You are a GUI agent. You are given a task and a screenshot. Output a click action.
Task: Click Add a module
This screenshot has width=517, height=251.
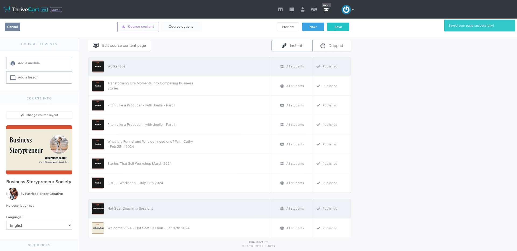[39, 63]
